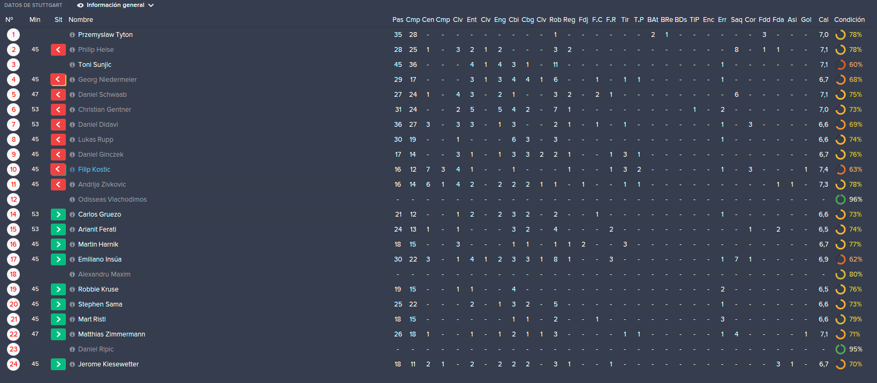Open the Información general view dropdown

click(115, 5)
